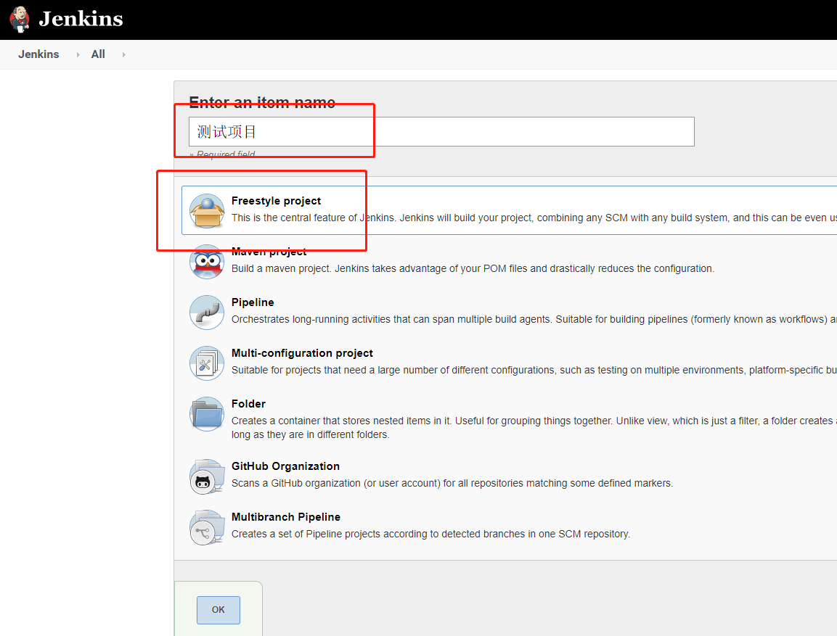Click Folder description about nested items
837x636 pixels.
point(534,428)
